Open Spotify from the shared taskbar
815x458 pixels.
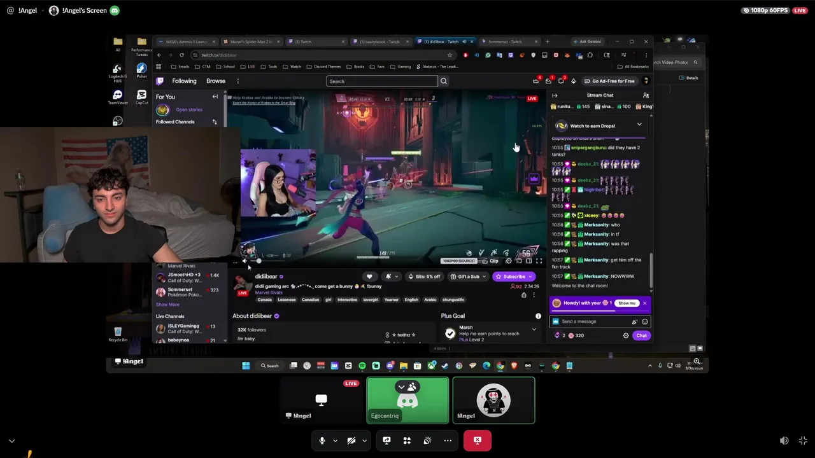(x=362, y=366)
